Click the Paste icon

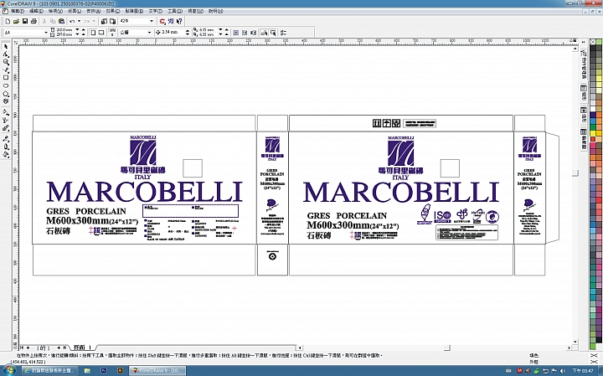coord(61,21)
